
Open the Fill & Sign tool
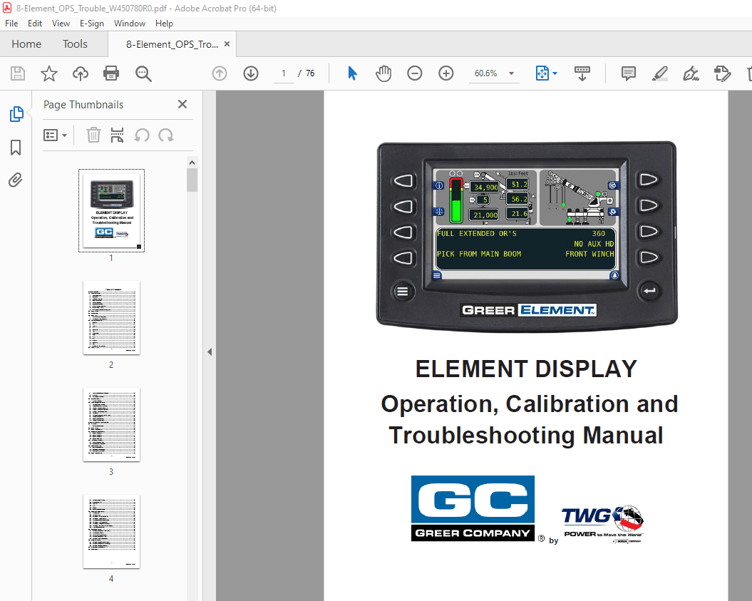tap(722, 73)
